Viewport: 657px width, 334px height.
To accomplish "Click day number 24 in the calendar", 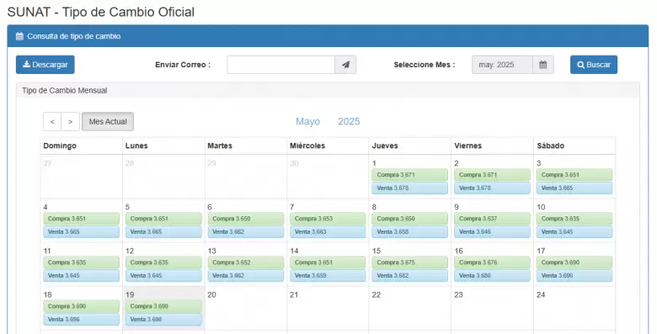I will [541, 294].
